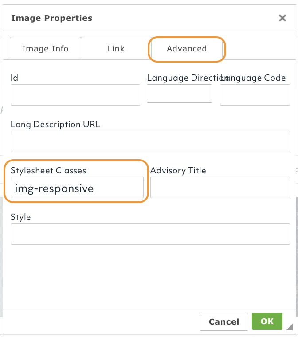The image size is (298, 337).
Task: Switch to the Image Info tab
Action: [x=45, y=49]
